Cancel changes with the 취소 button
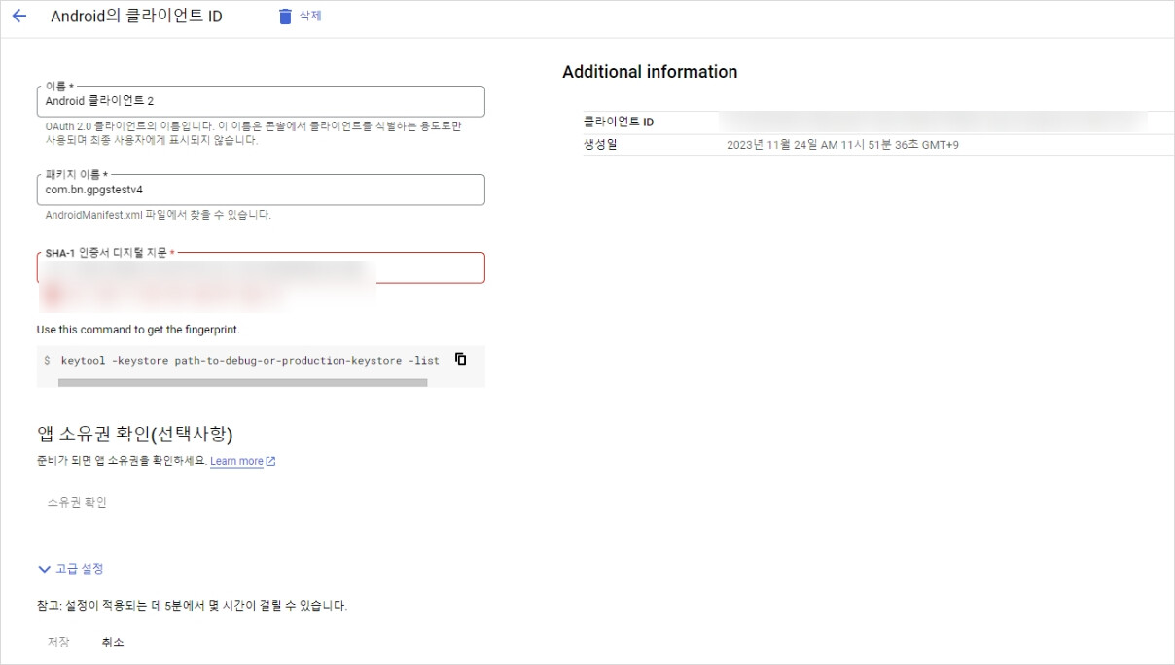Screen dimensions: 1175x665 pos(113,642)
